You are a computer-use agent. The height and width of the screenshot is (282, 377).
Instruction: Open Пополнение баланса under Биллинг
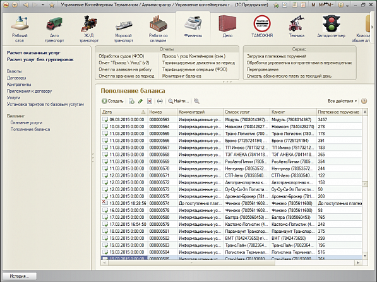coord(30,129)
